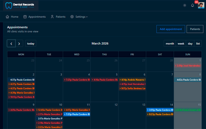Click the Patients person icon in navbar
This screenshot has width=206, height=129.
pyautogui.click(x=52, y=17)
